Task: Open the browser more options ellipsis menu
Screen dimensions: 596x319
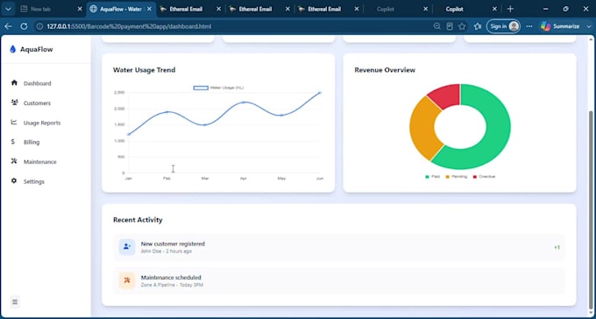Action: click(x=529, y=26)
